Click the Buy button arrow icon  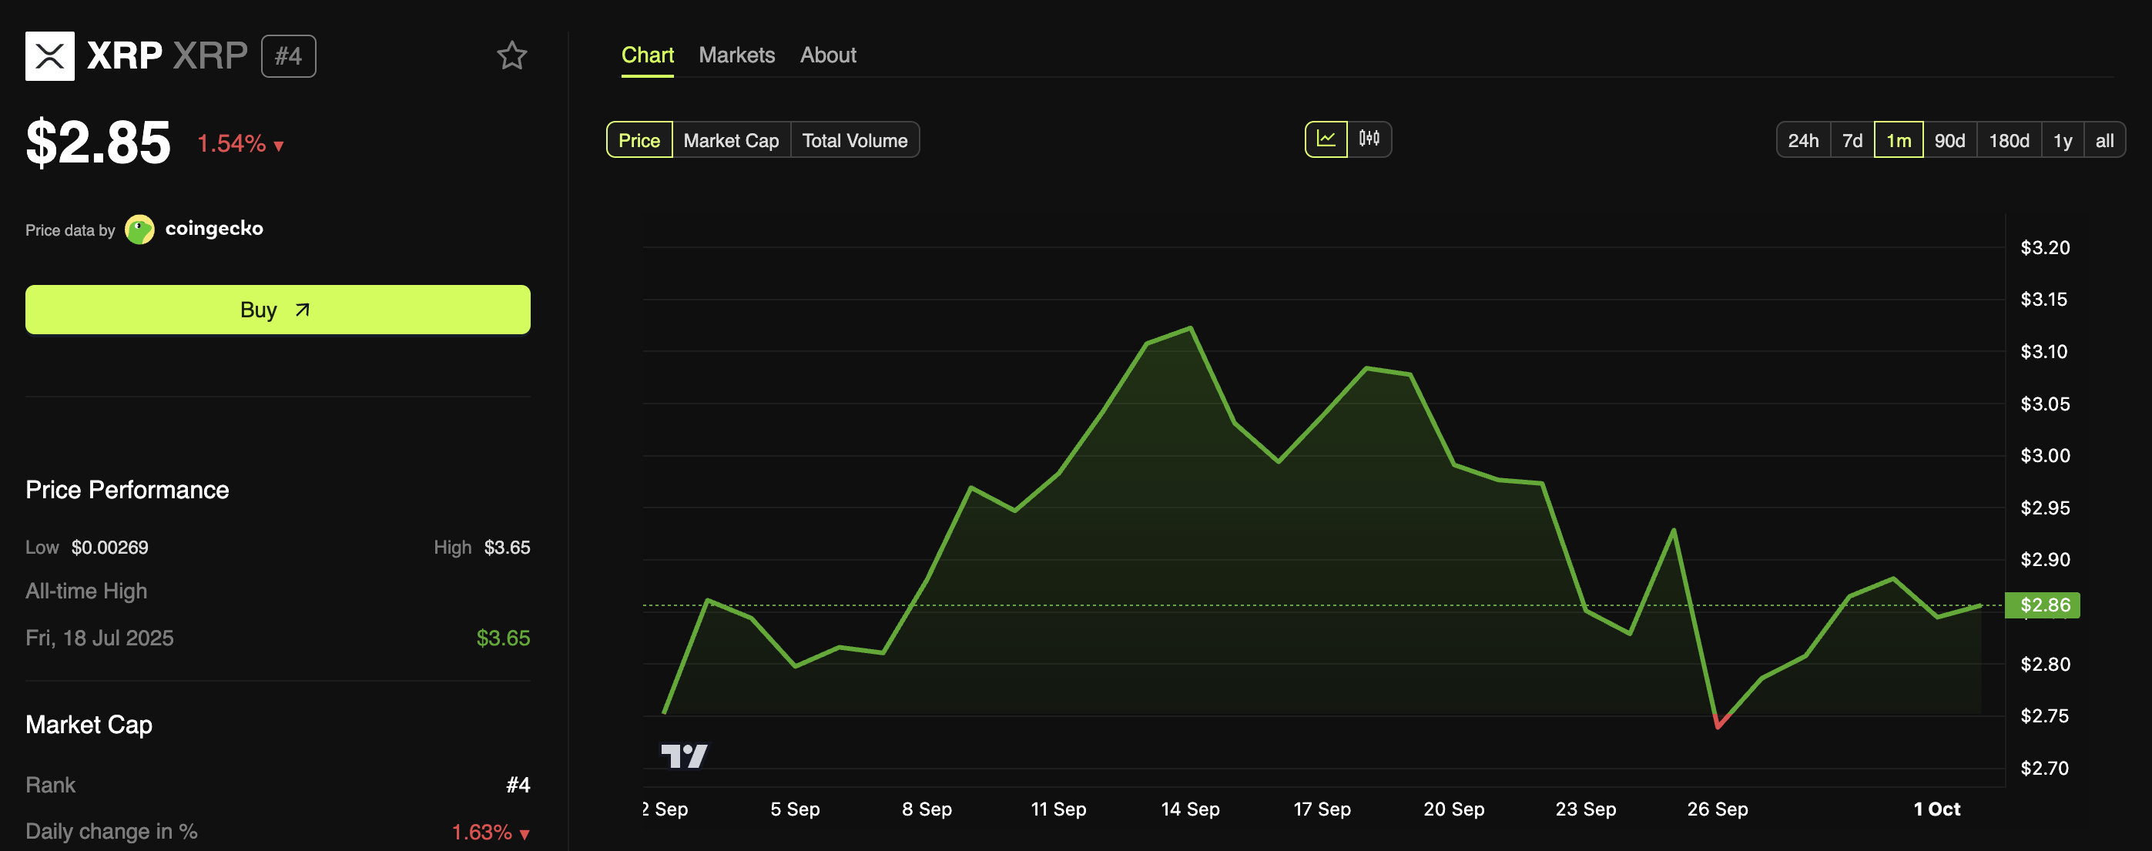pyautogui.click(x=303, y=310)
